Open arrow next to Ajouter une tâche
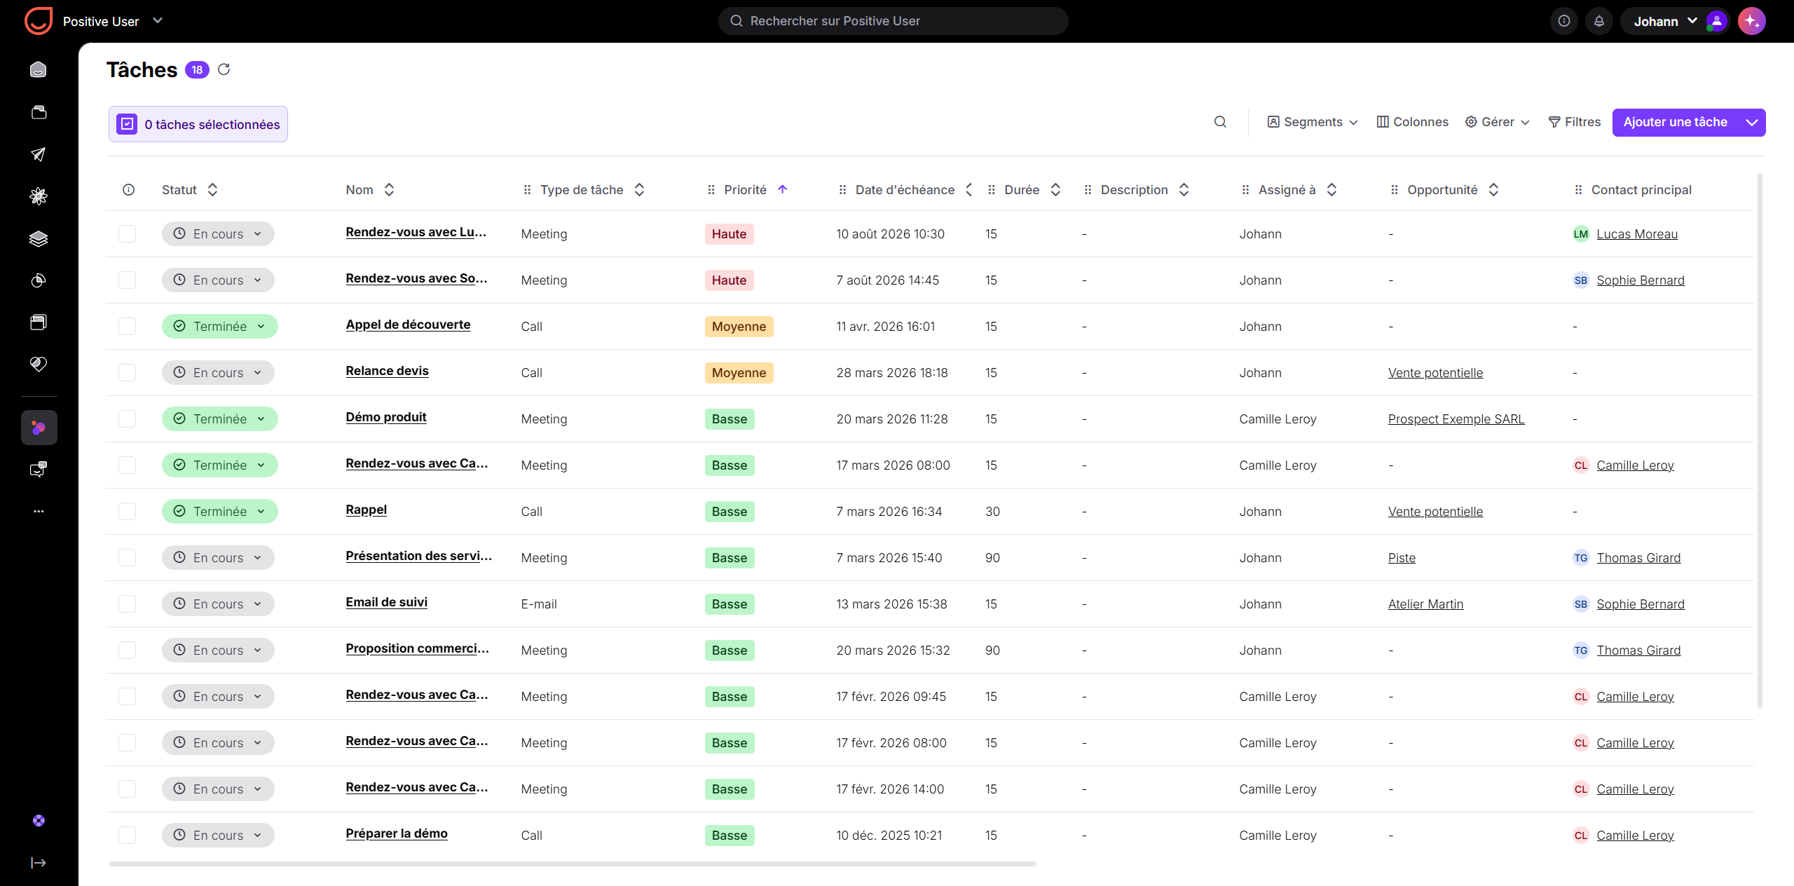The width and height of the screenshot is (1794, 886). pyautogui.click(x=1752, y=122)
